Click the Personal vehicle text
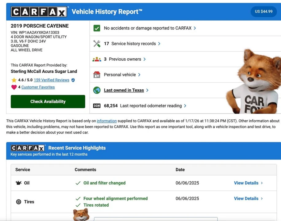The width and height of the screenshot is (281, 221). [x=120, y=75]
